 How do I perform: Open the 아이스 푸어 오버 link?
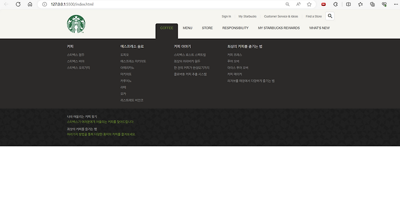point(238,68)
